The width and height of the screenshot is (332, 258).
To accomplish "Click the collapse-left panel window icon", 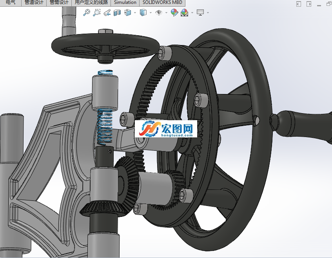I will pos(299,4).
